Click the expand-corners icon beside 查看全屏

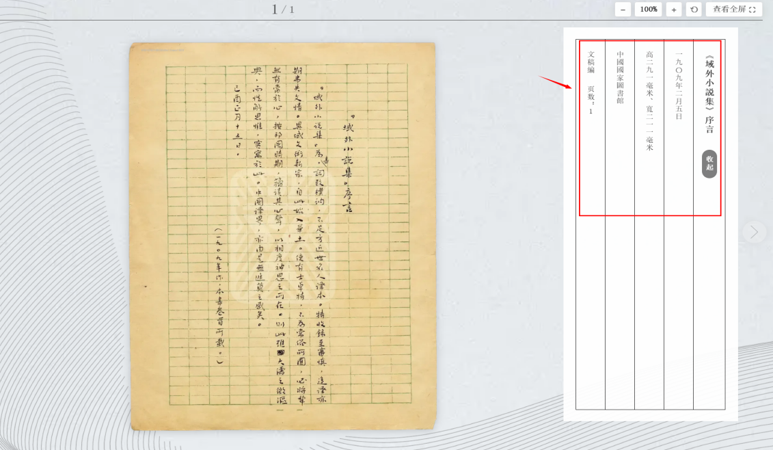click(x=752, y=10)
